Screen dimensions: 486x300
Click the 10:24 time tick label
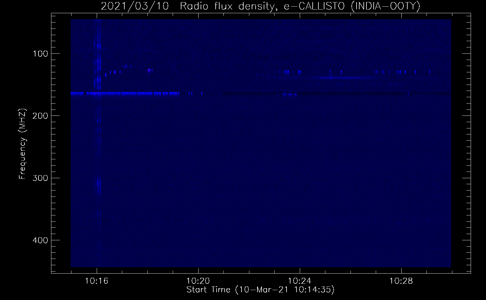[299, 281]
